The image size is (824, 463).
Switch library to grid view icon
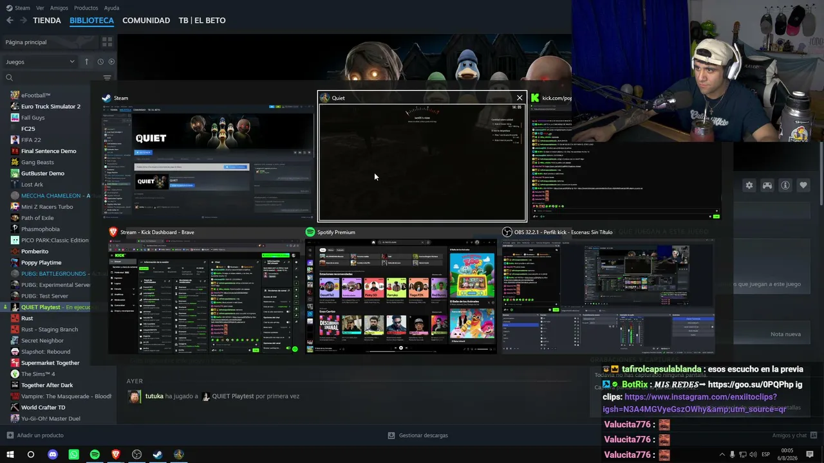(x=107, y=42)
